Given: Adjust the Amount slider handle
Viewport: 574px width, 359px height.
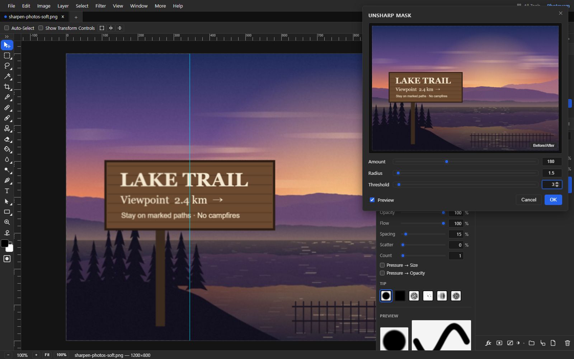Looking at the screenshot, I should 447,162.
